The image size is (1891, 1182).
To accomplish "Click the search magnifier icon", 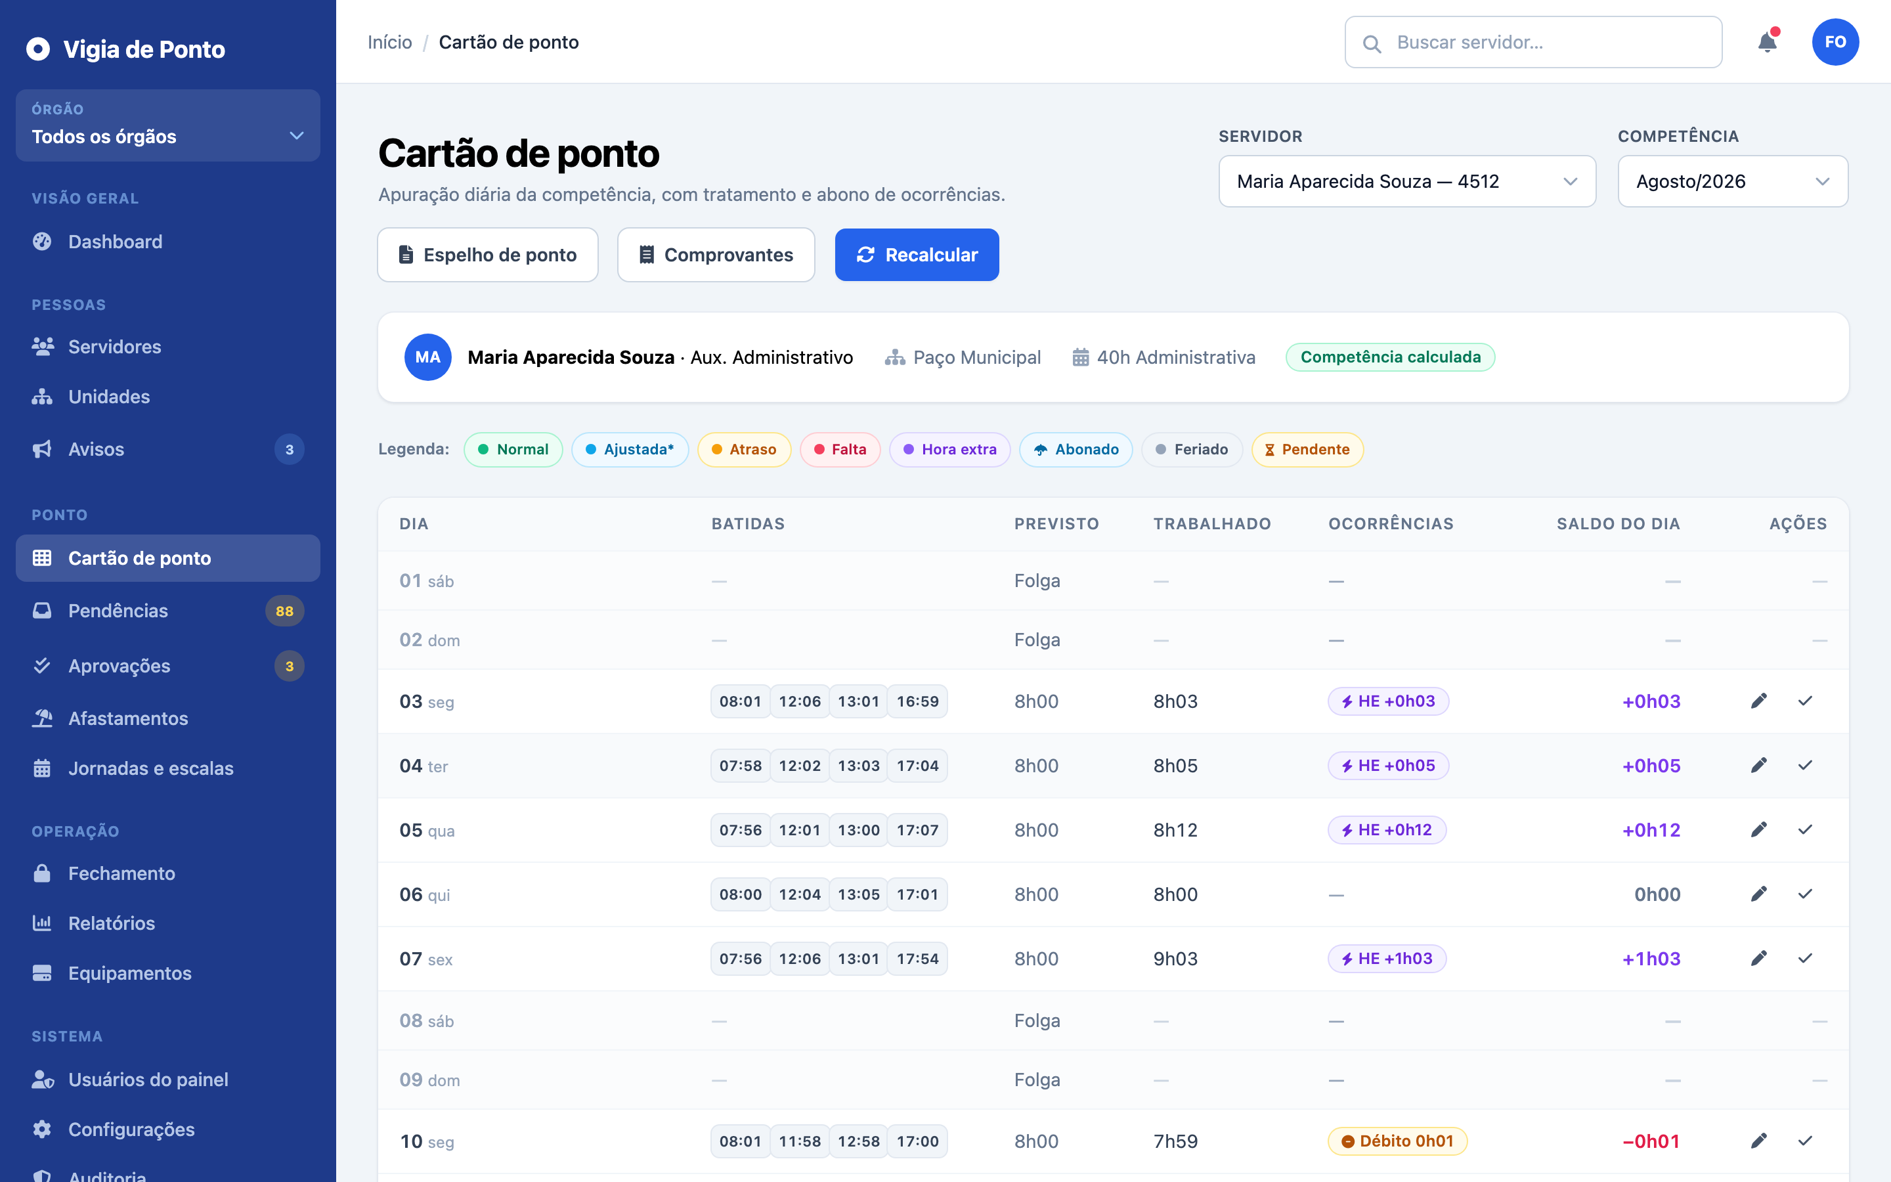I will 1372,43.
